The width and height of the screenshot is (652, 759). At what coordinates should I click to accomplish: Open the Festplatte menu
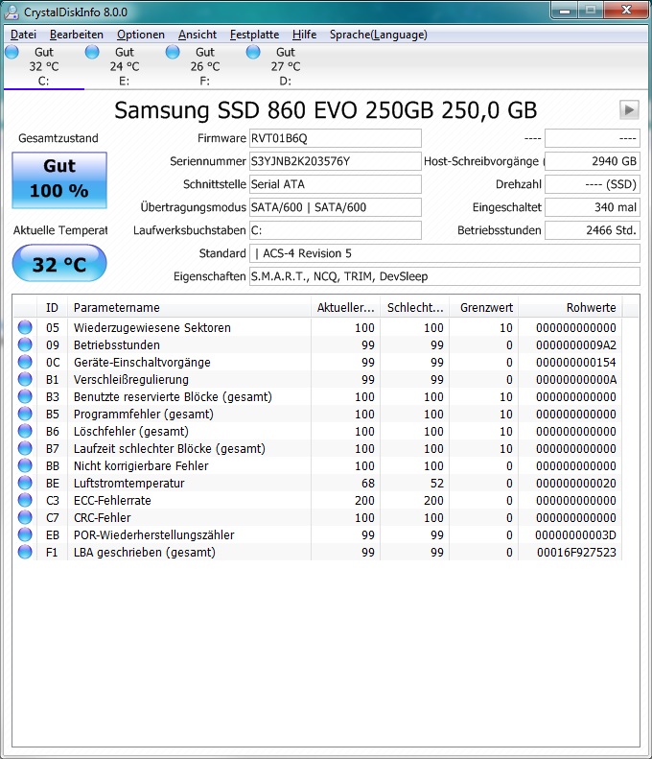[x=254, y=35]
